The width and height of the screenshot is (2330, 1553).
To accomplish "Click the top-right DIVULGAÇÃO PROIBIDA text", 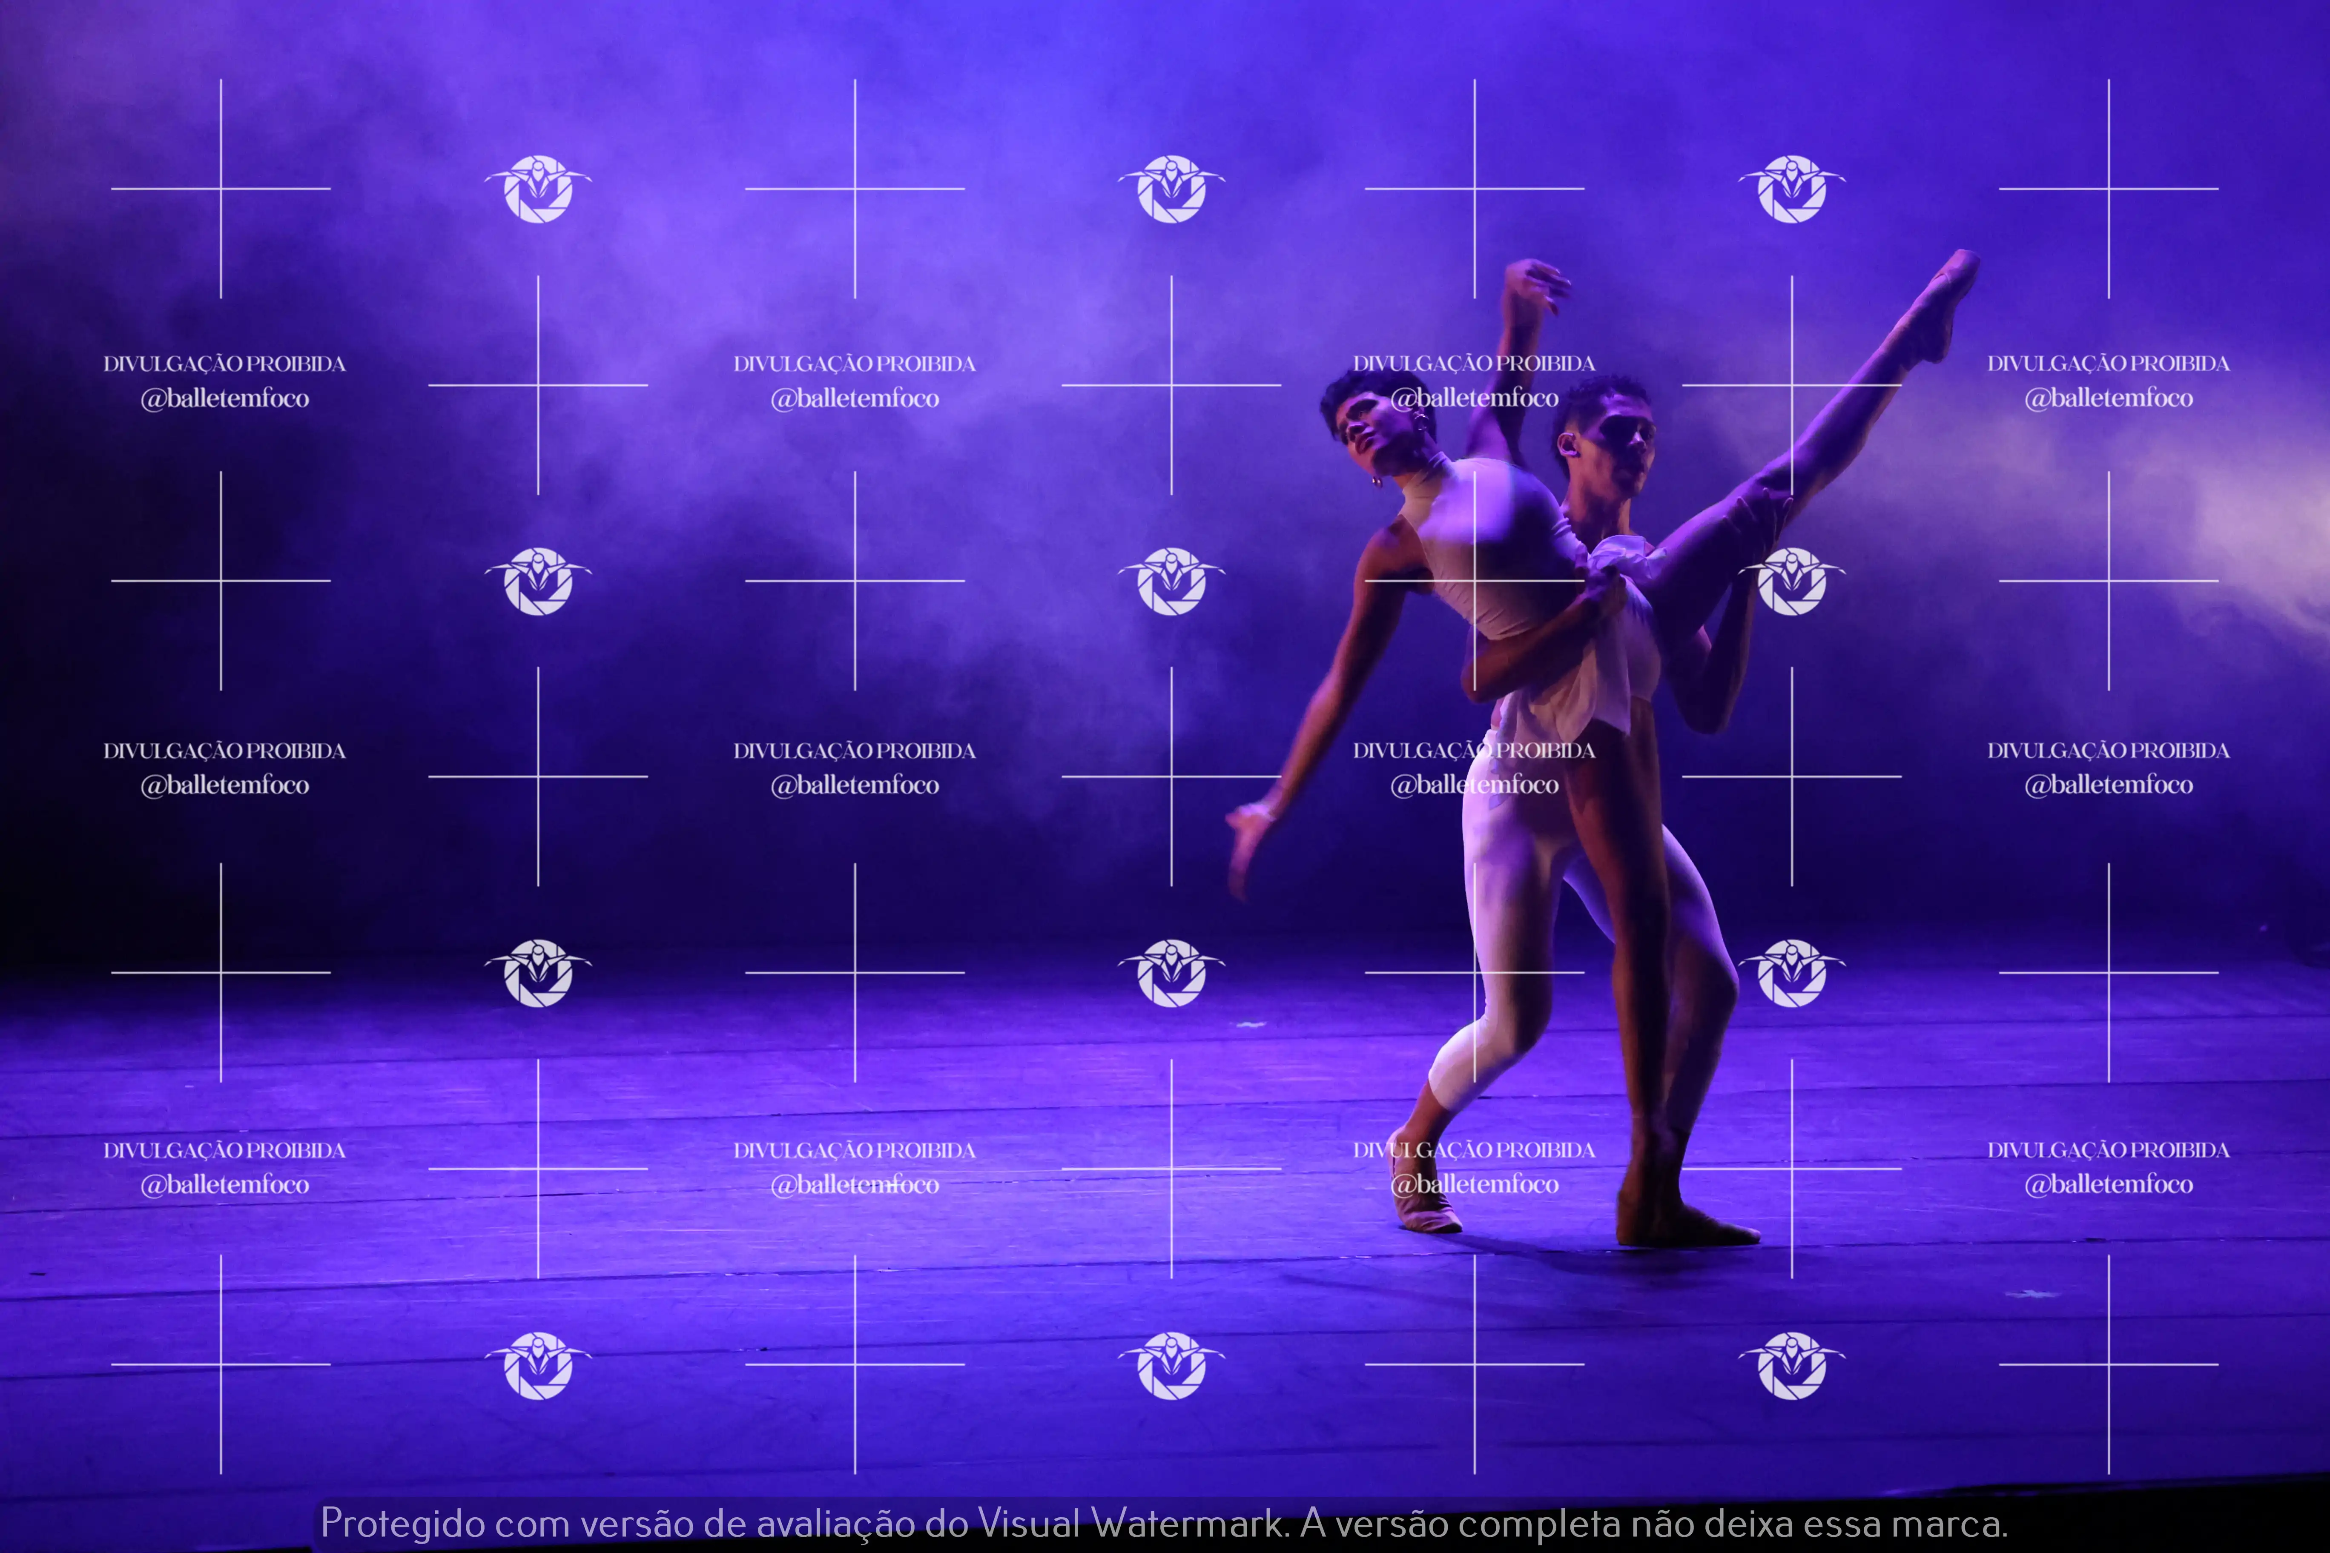I will point(2108,364).
